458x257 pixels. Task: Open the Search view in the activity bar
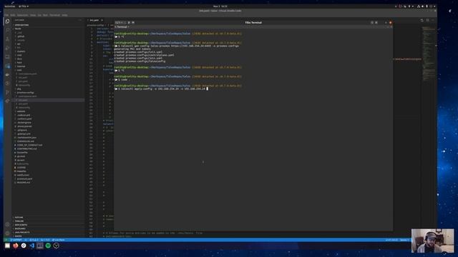[x=7, y=30]
